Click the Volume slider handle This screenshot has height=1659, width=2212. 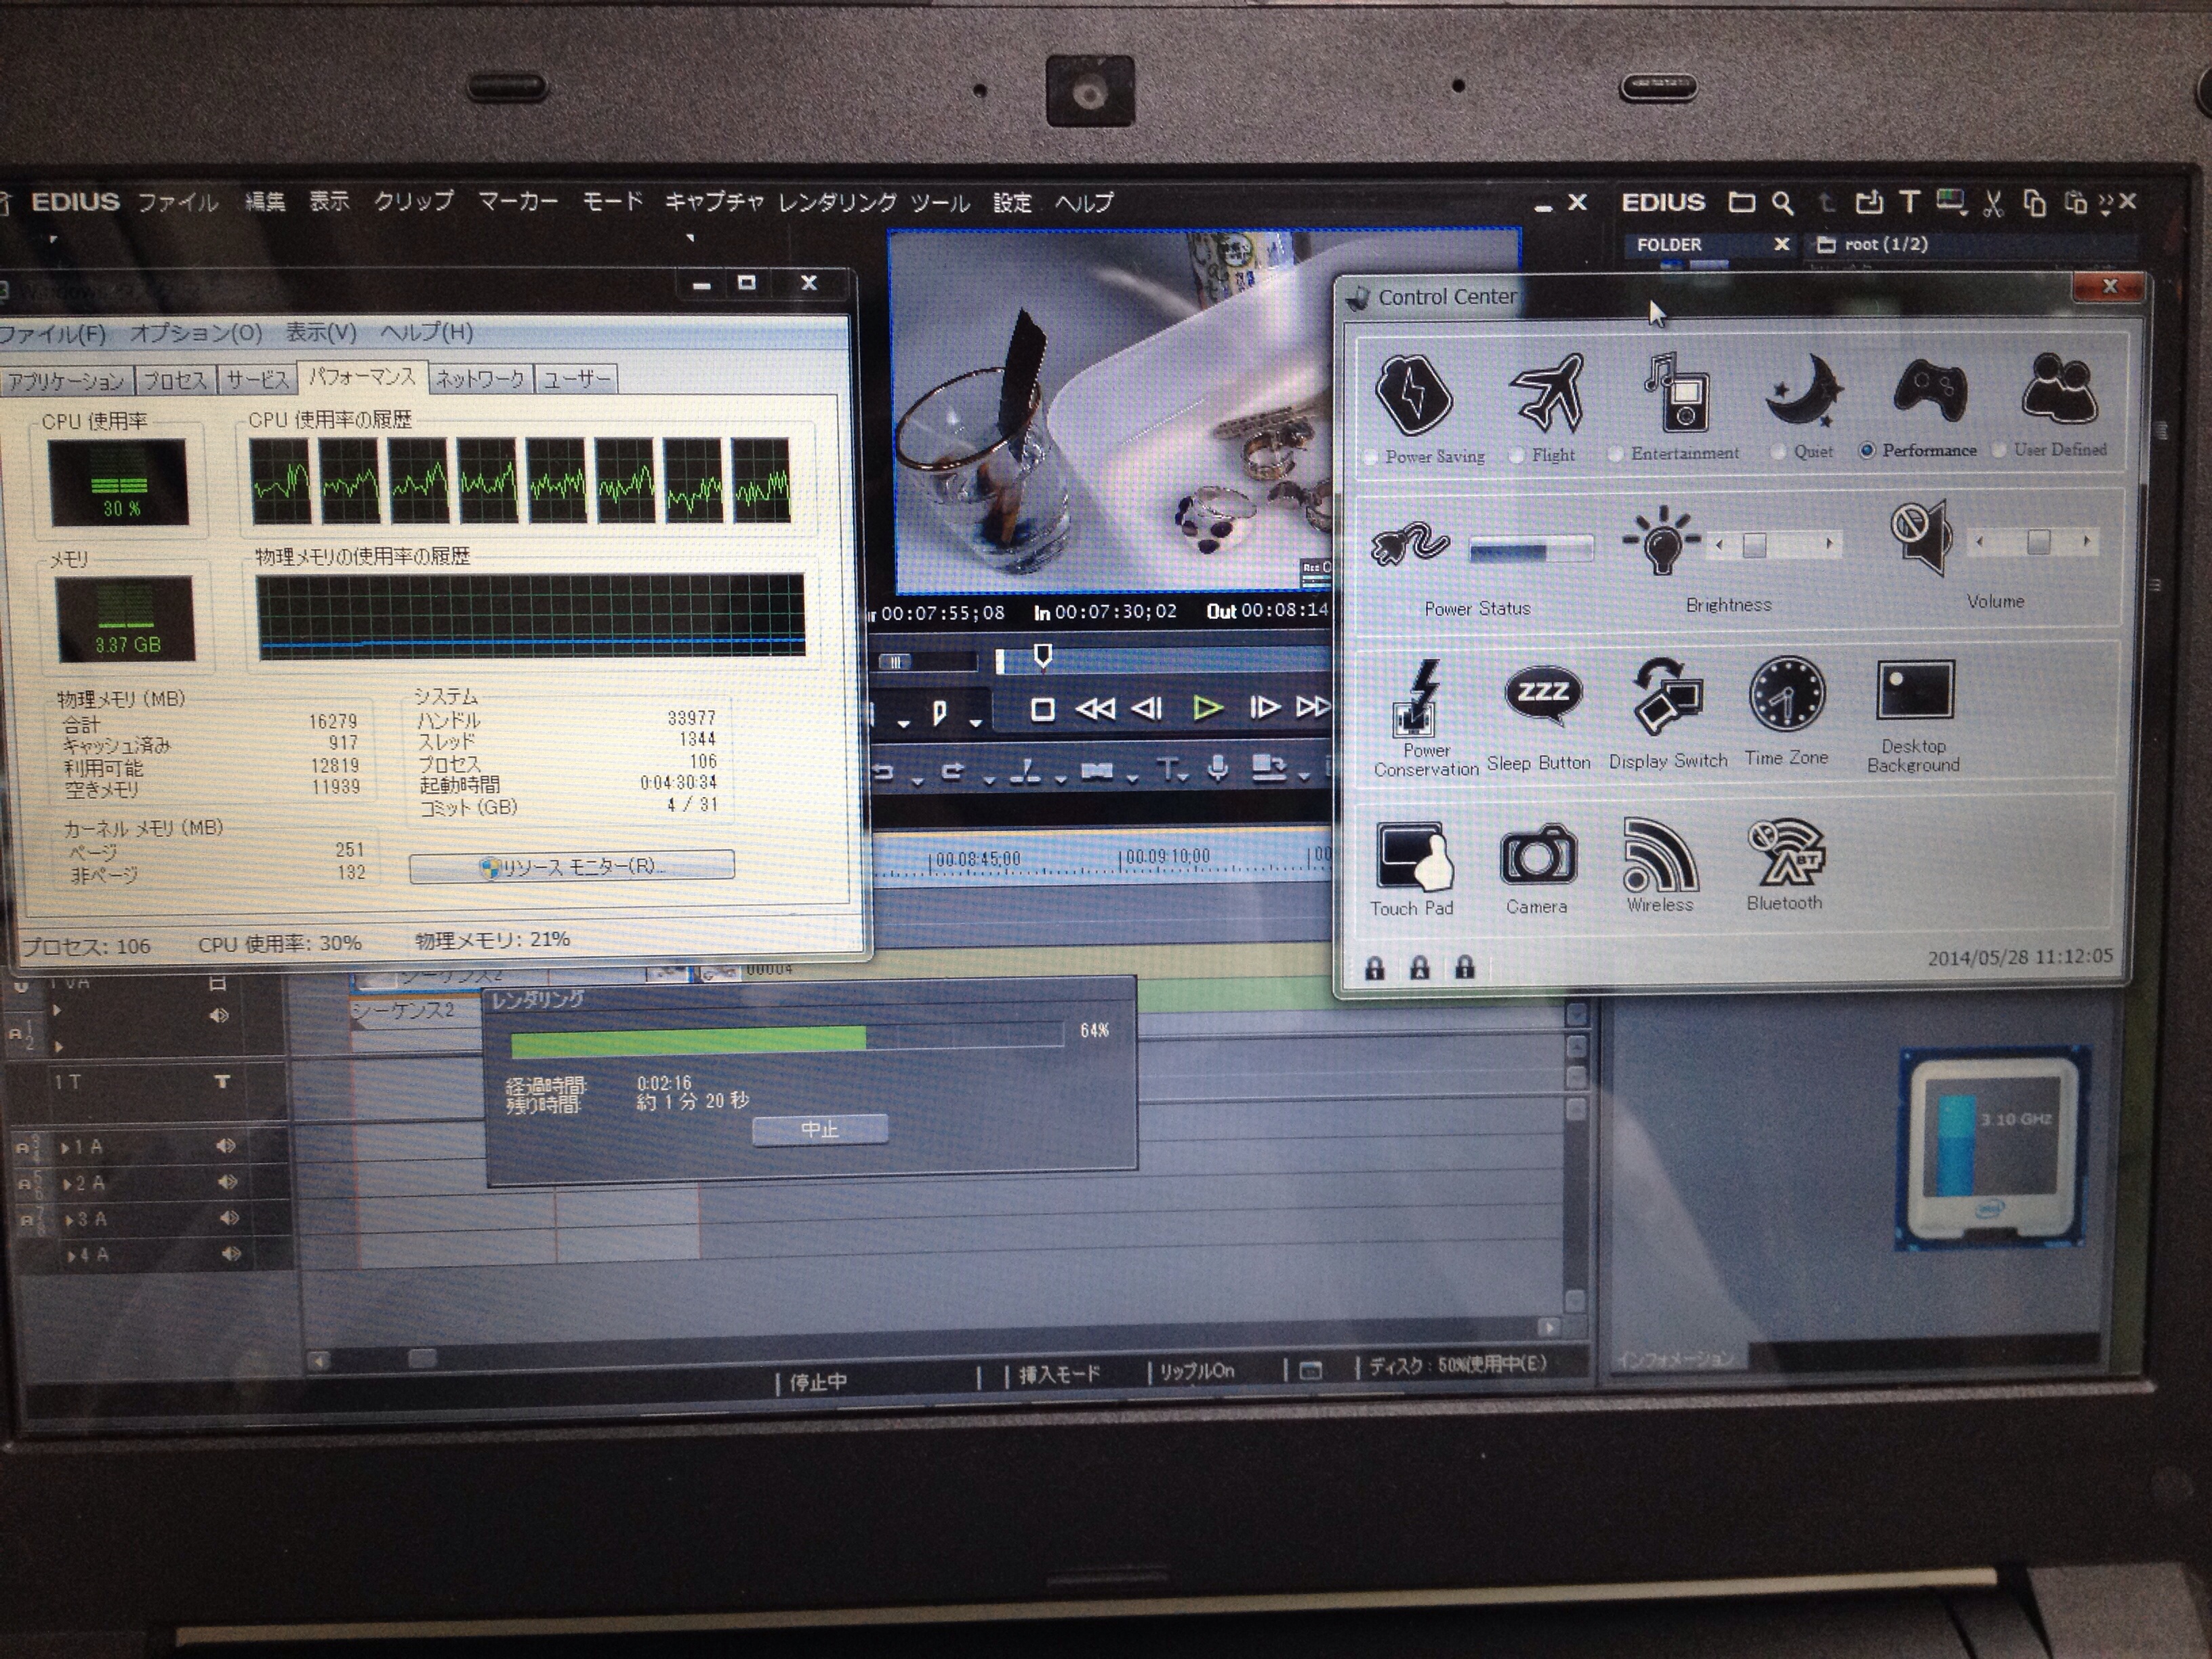coord(2038,542)
